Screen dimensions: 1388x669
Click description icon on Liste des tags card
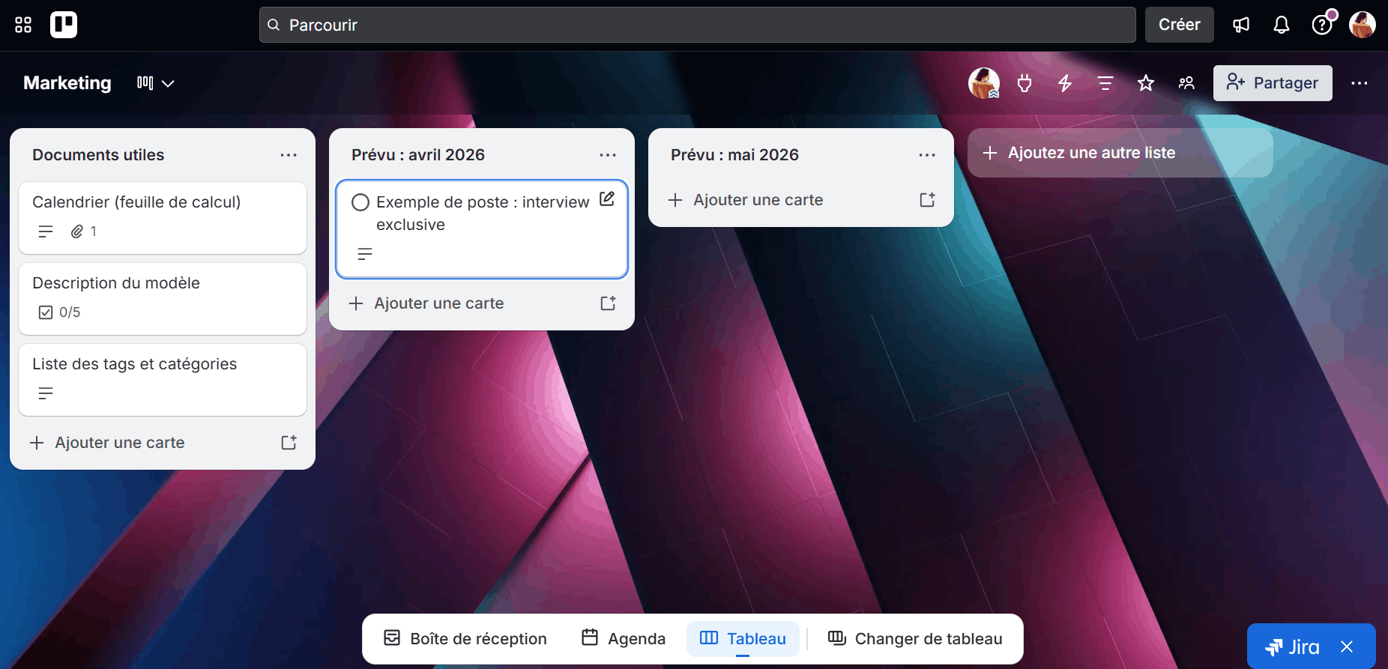tap(46, 393)
